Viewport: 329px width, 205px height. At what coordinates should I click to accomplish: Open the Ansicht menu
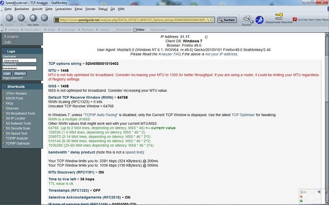pyautogui.click(x=37, y=9)
